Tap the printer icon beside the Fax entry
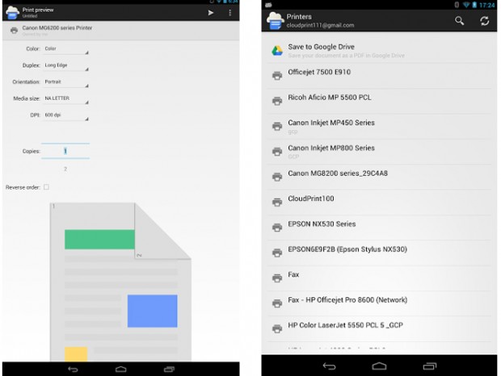The width and height of the screenshot is (501, 376). (x=277, y=278)
